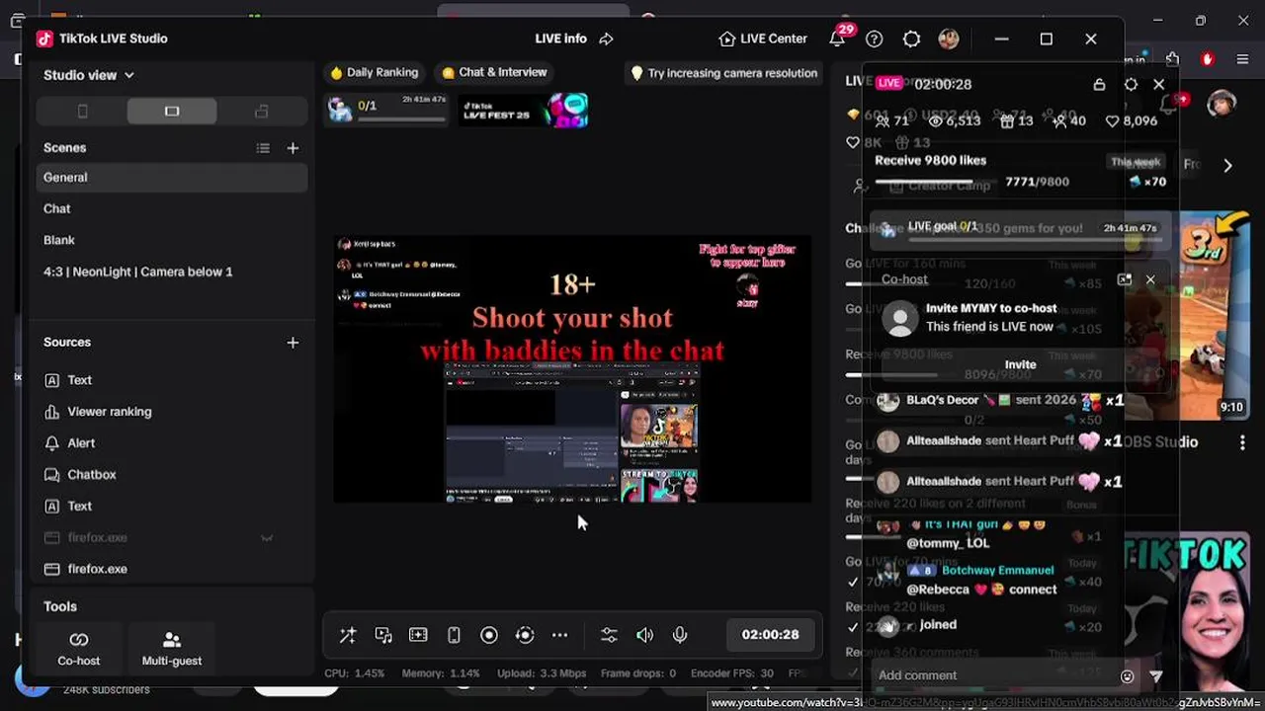Open the YouTube account avatar

(x=1222, y=103)
